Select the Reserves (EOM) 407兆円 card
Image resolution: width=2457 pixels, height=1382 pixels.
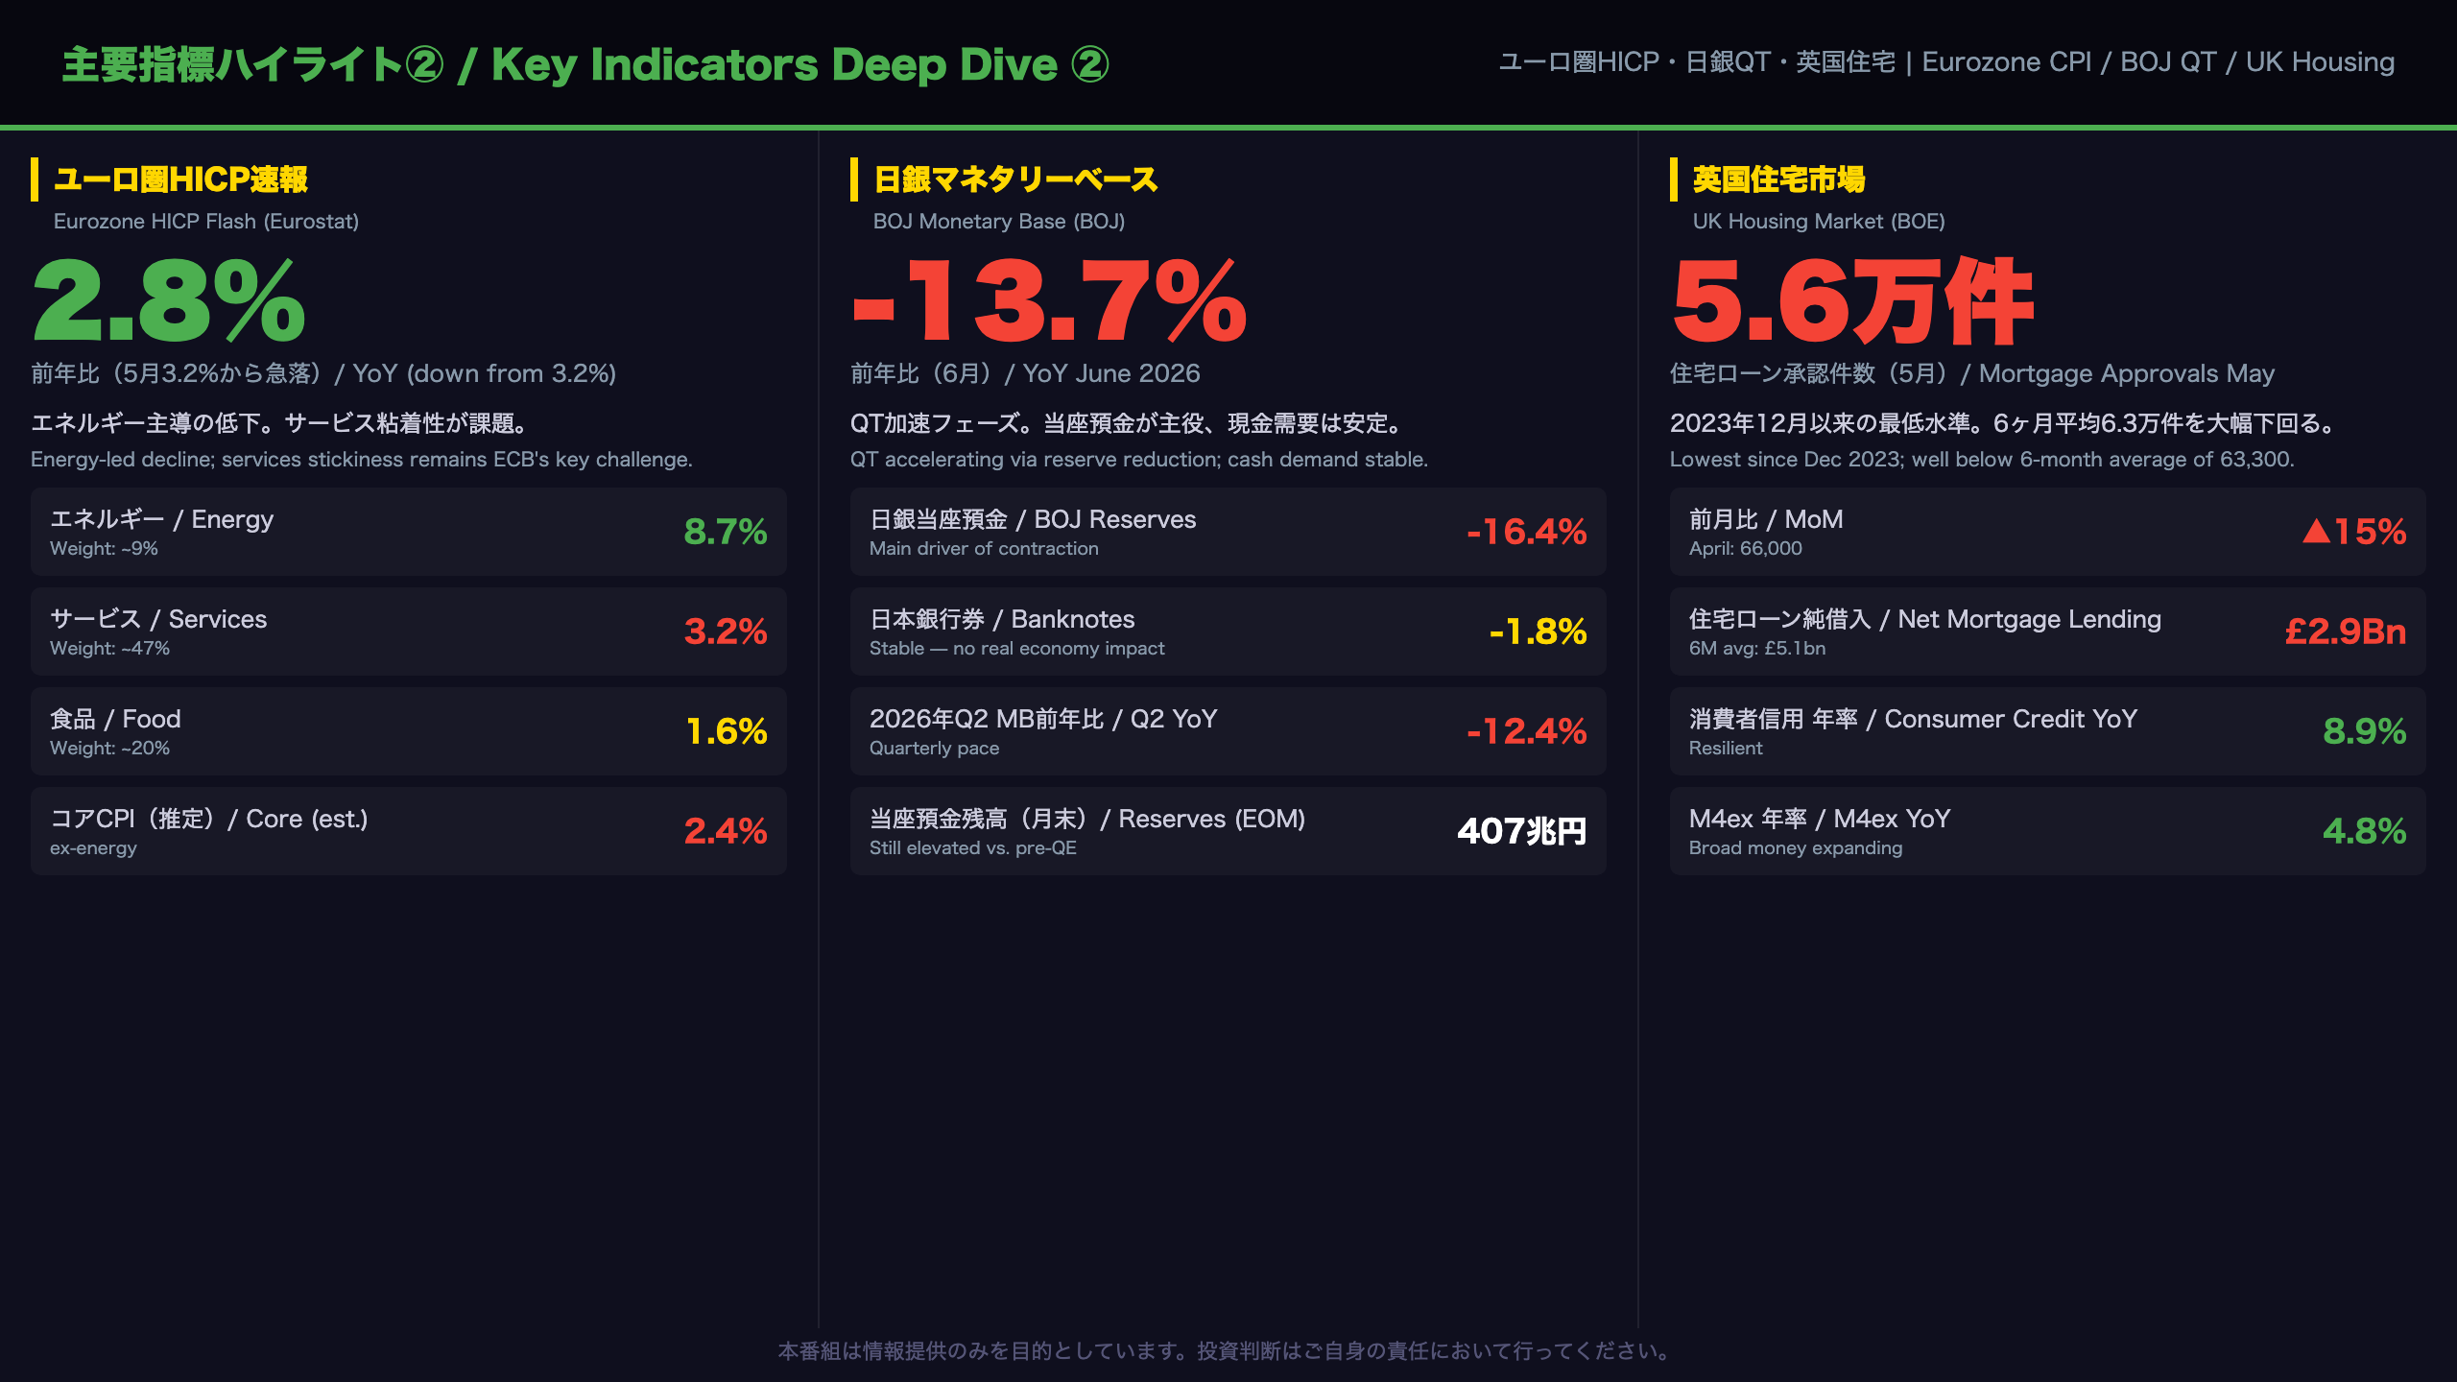(1228, 831)
